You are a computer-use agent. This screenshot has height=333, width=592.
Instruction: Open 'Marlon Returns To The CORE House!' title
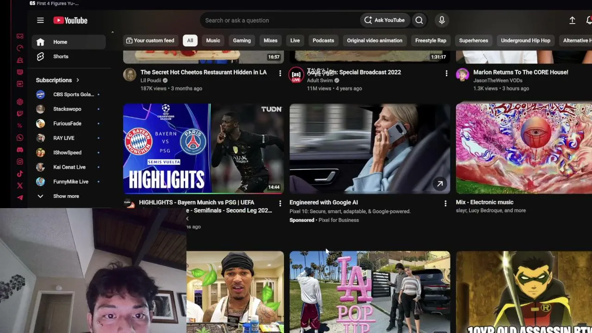coord(521,72)
